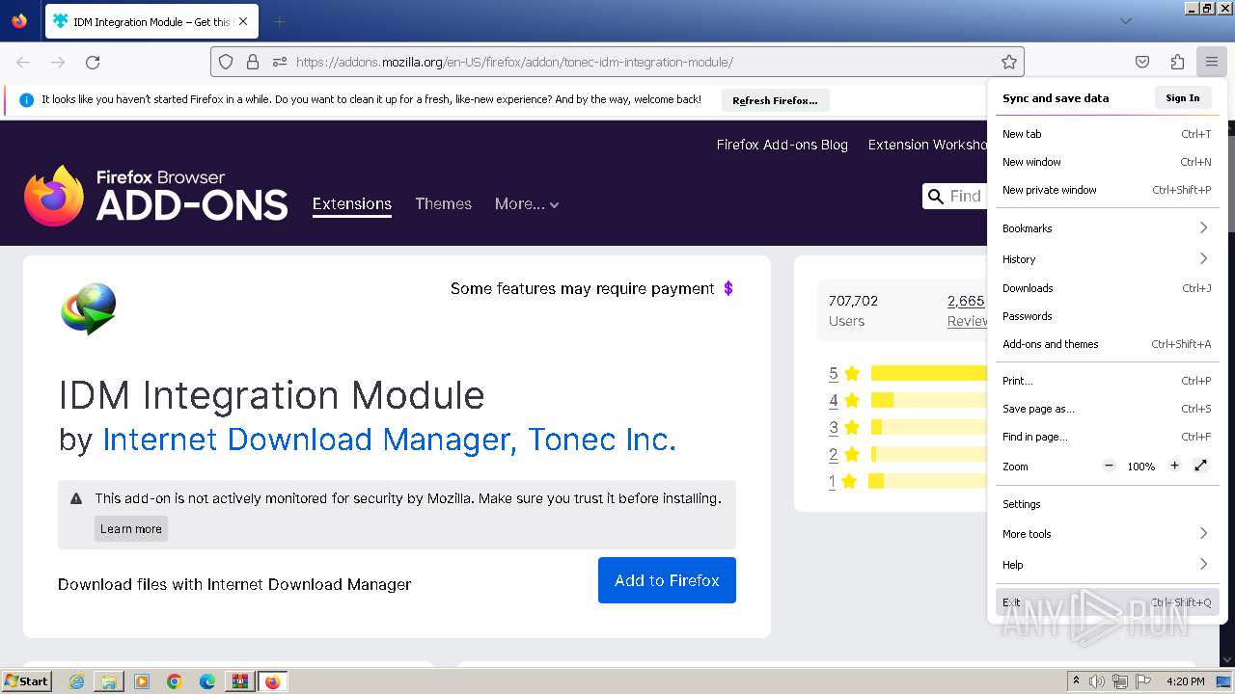Open Downloads from the menu
Image resolution: width=1235 pixels, height=694 pixels.
click(1108, 288)
